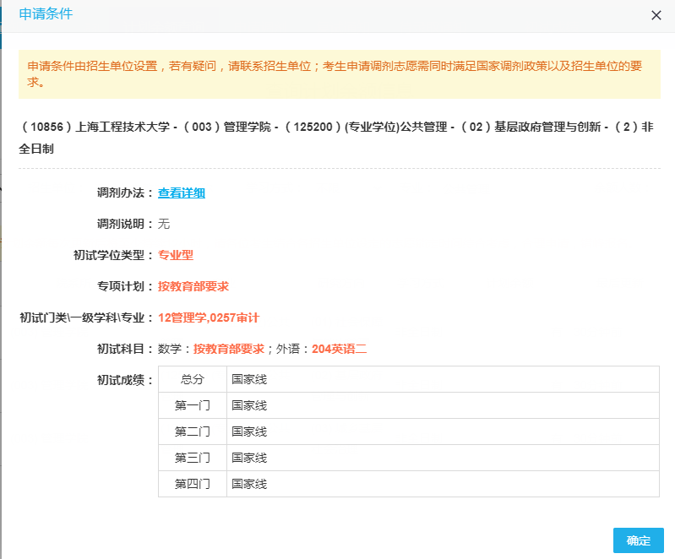The height and width of the screenshot is (559, 675).
Task: Click the 初试学位类型 field label
Action: click(113, 255)
